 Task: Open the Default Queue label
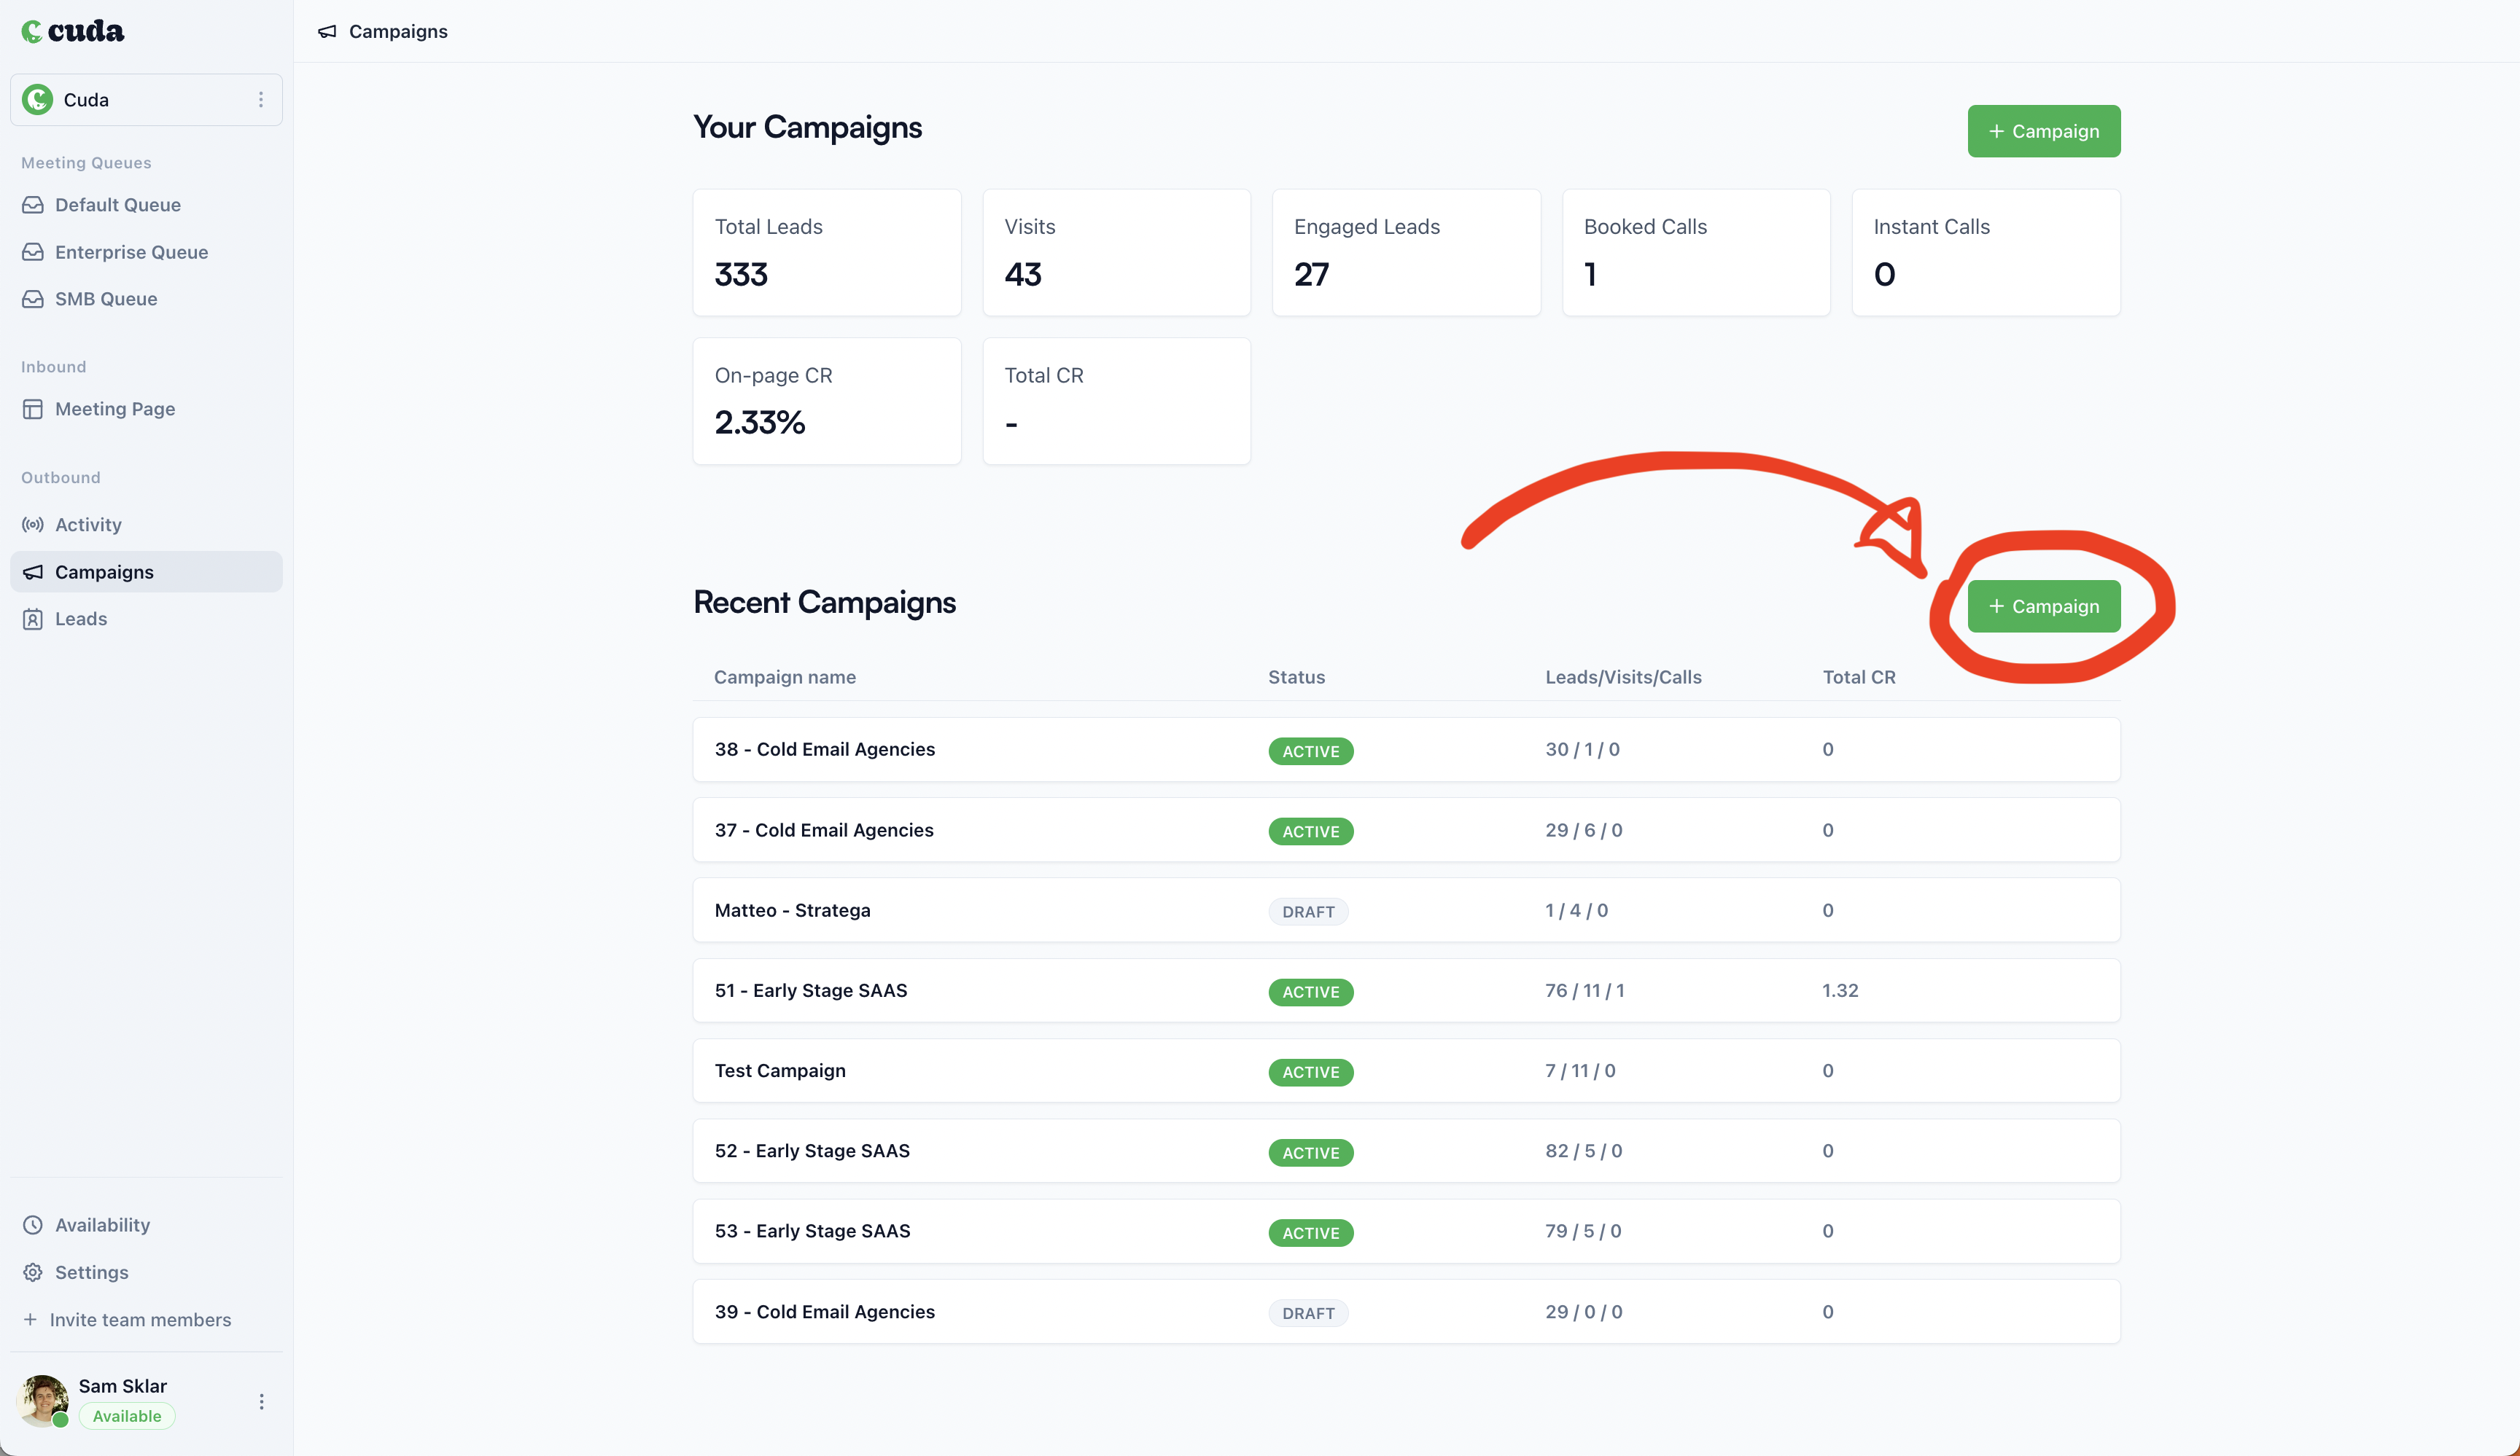(118, 205)
